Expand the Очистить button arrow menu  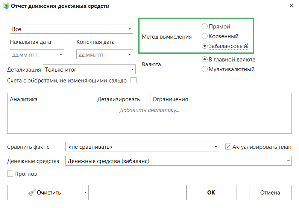(86, 193)
